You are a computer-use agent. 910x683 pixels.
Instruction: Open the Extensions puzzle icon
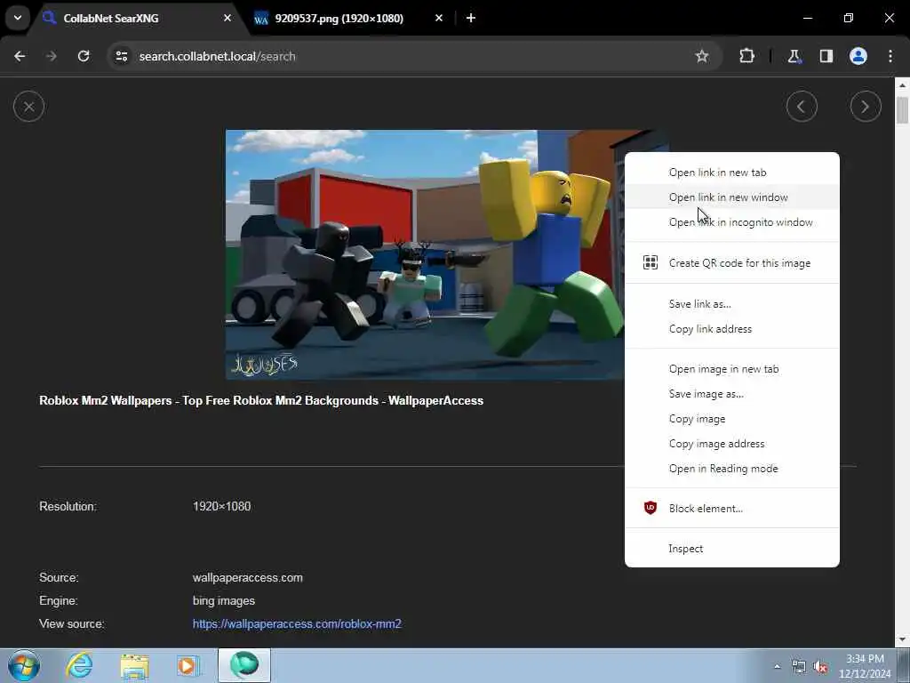(x=746, y=56)
